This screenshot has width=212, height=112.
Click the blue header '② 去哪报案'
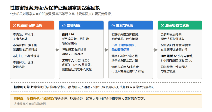coord(81,25)
